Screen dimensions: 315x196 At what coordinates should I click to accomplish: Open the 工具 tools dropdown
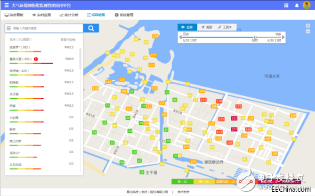[x=225, y=27]
